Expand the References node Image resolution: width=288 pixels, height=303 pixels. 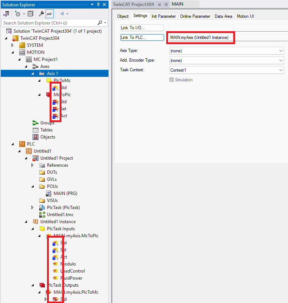coord(32,165)
